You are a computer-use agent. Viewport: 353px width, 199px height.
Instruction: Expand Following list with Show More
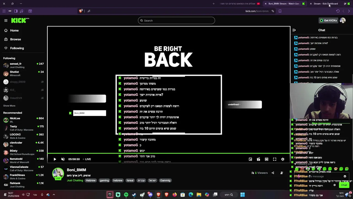(9, 106)
